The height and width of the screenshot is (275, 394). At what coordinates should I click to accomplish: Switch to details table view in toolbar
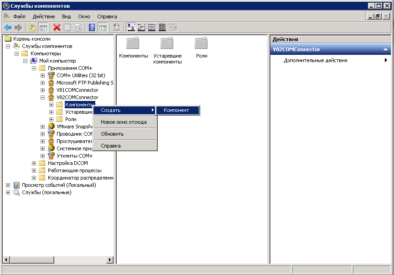pos(162,27)
